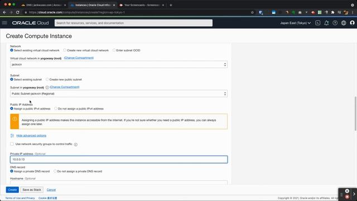The image size is (357, 201).
Task: Open the browser extensions puzzle icon
Action: (x=332, y=12)
